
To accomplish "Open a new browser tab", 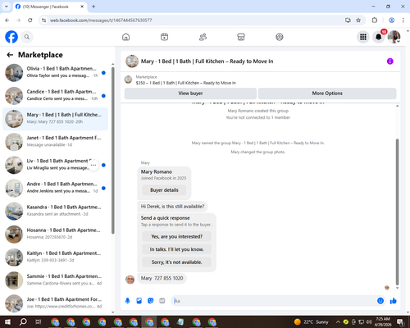I will pos(93,7).
